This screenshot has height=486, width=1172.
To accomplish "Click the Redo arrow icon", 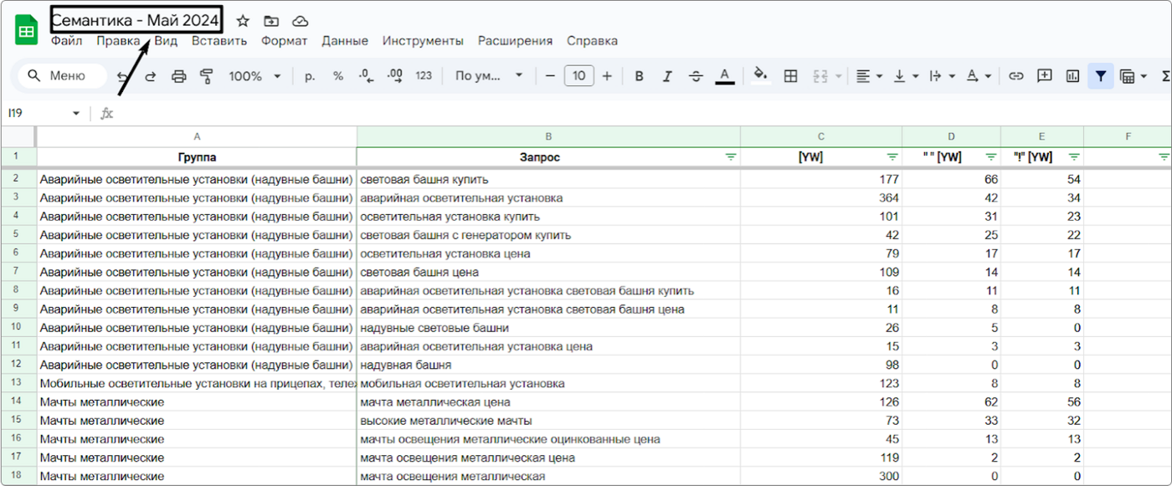I will [x=151, y=76].
